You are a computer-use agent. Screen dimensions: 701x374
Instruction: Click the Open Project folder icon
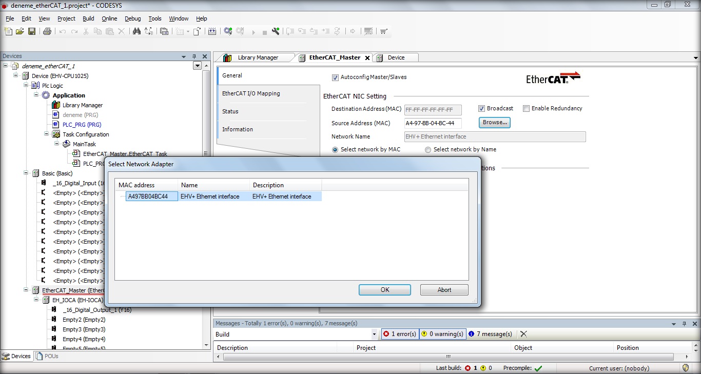[20, 31]
